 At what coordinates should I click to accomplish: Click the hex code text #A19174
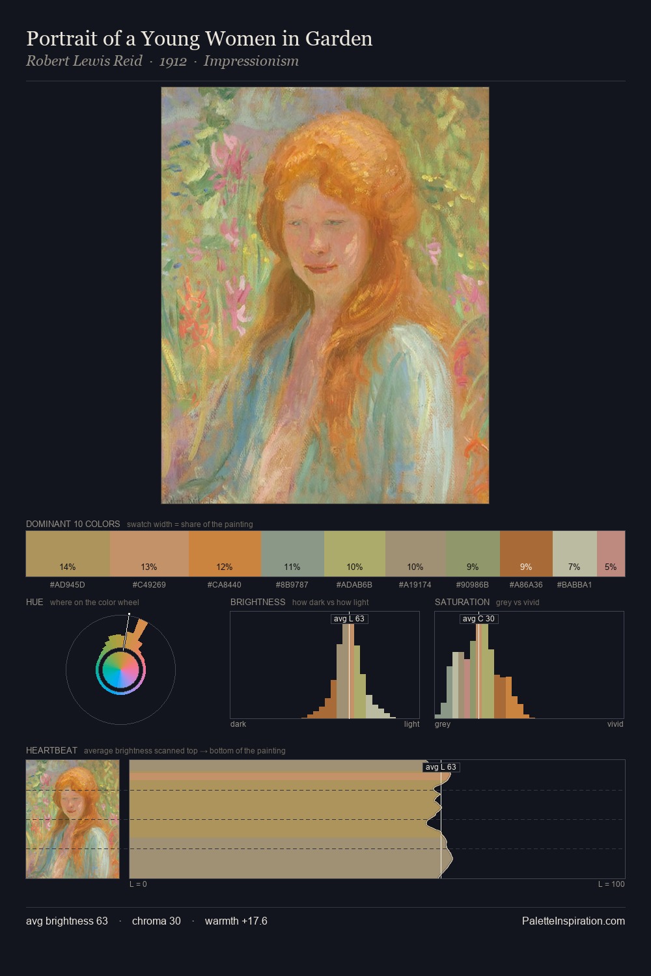pos(415,585)
